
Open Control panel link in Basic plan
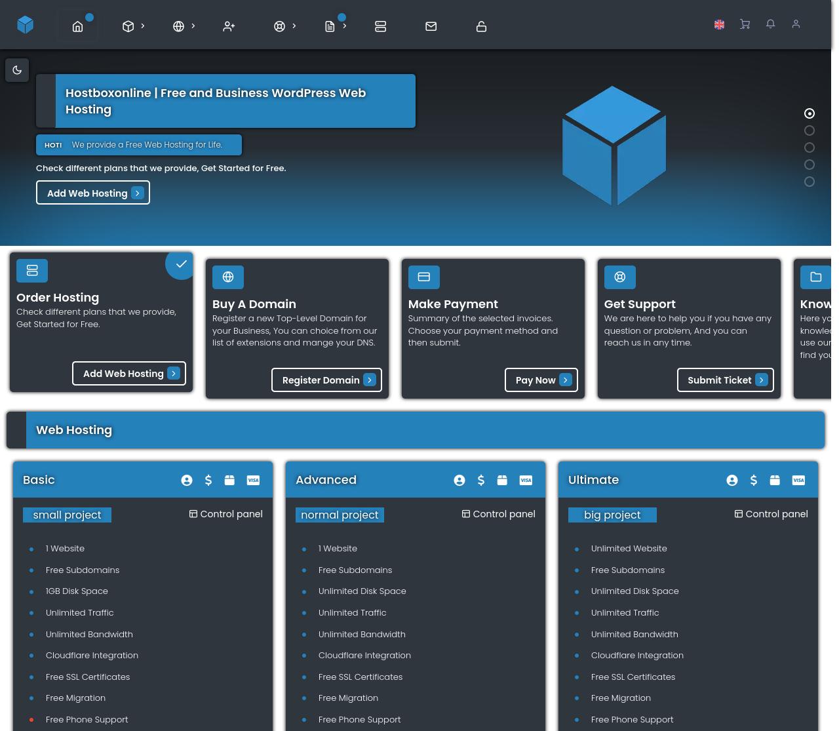coord(226,514)
